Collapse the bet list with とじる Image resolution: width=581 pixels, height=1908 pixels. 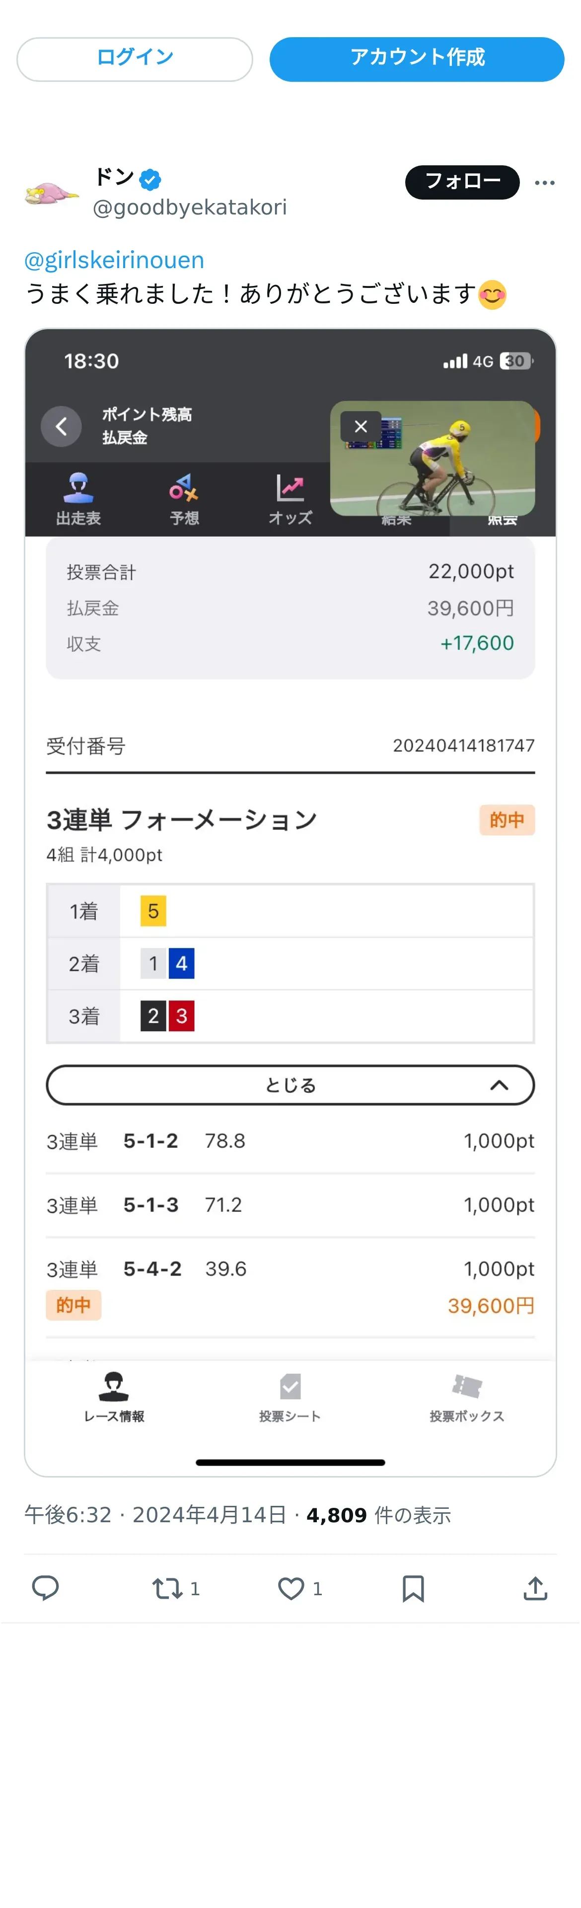(290, 1084)
